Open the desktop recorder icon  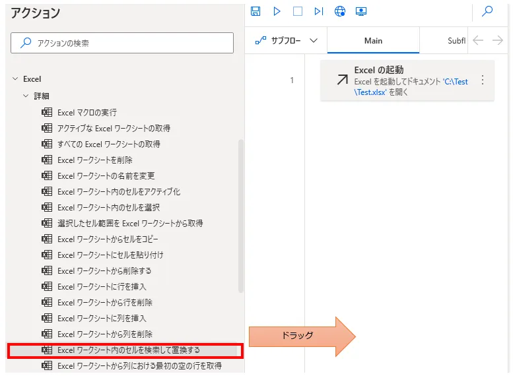point(360,11)
